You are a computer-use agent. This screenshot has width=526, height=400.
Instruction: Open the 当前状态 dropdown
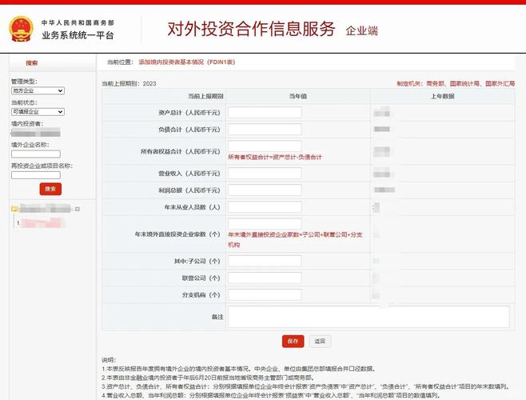(x=37, y=112)
